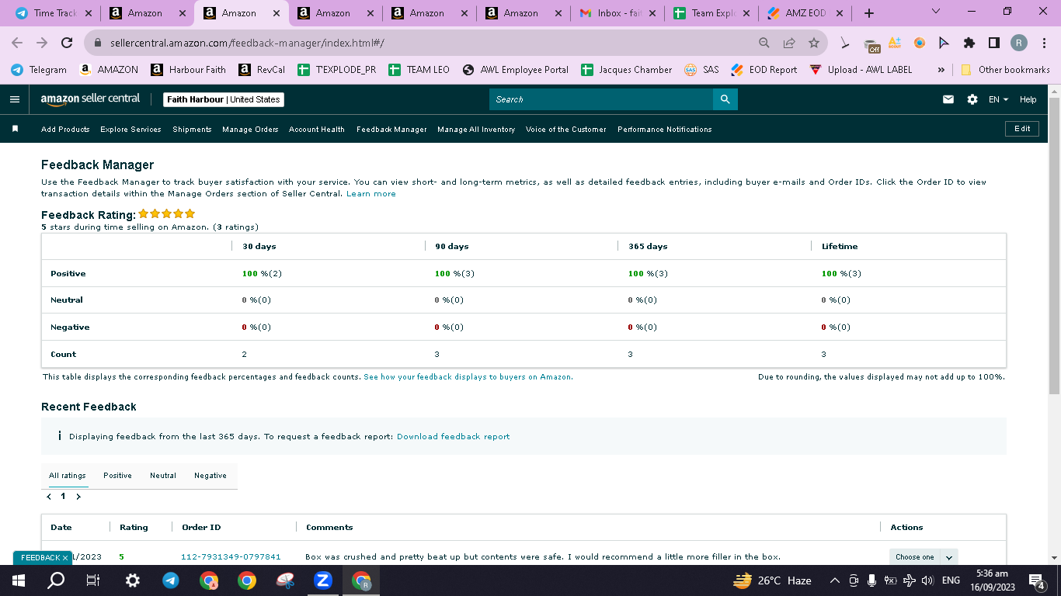Click the cursor arrow extension icon
The width and height of the screenshot is (1061, 596).
point(944,43)
